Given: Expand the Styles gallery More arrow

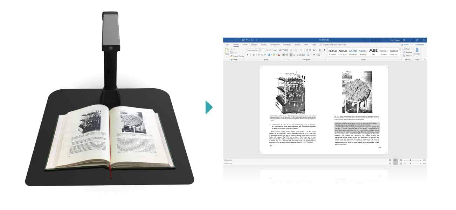Looking at the screenshot, I should click(x=400, y=55).
